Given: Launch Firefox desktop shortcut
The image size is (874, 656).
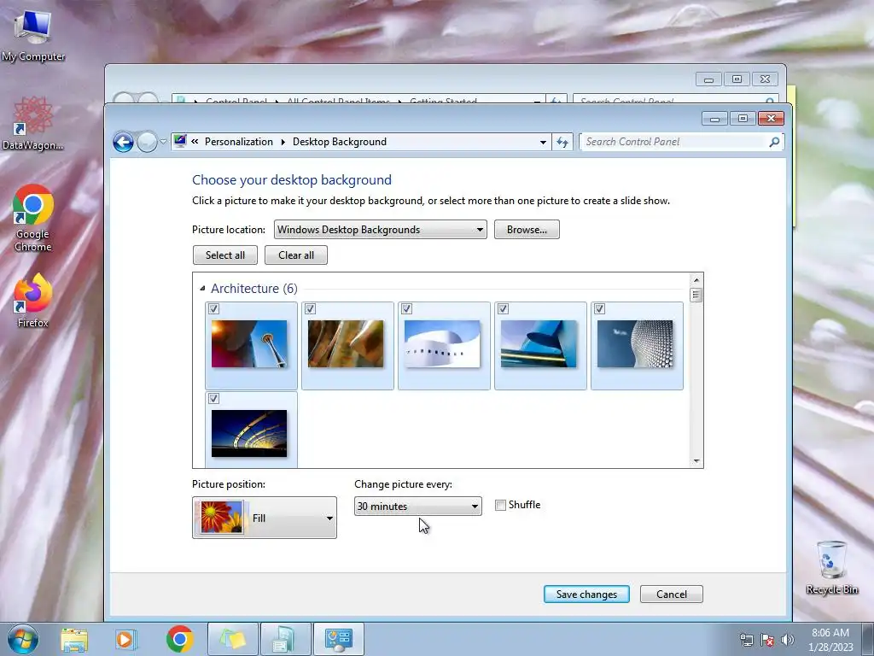Looking at the screenshot, I should coord(33,300).
